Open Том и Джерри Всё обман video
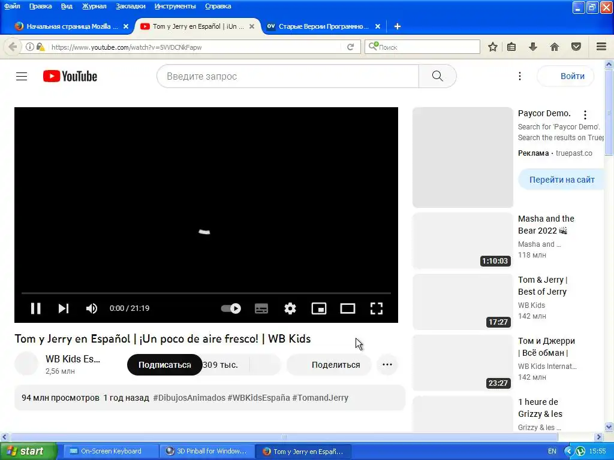This screenshot has width=614, height=460. point(546,347)
